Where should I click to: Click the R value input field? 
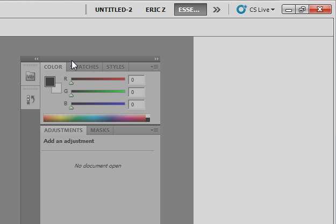pos(137,80)
